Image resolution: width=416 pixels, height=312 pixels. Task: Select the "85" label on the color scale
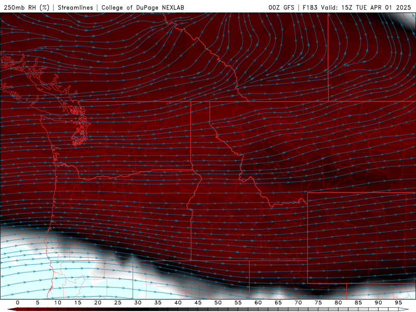tap(358, 303)
